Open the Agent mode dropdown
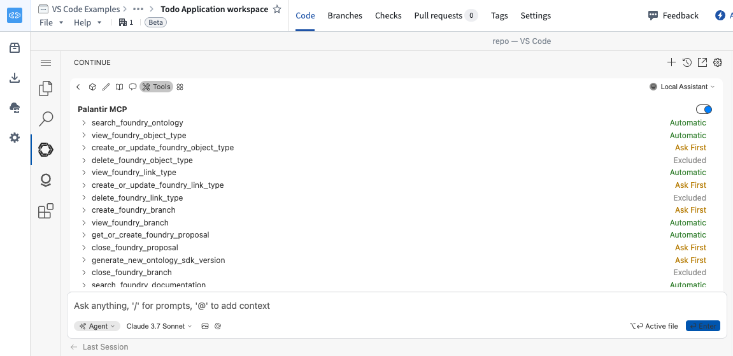Image resolution: width=733 pixels, height=356 pixels. point(97,326)
